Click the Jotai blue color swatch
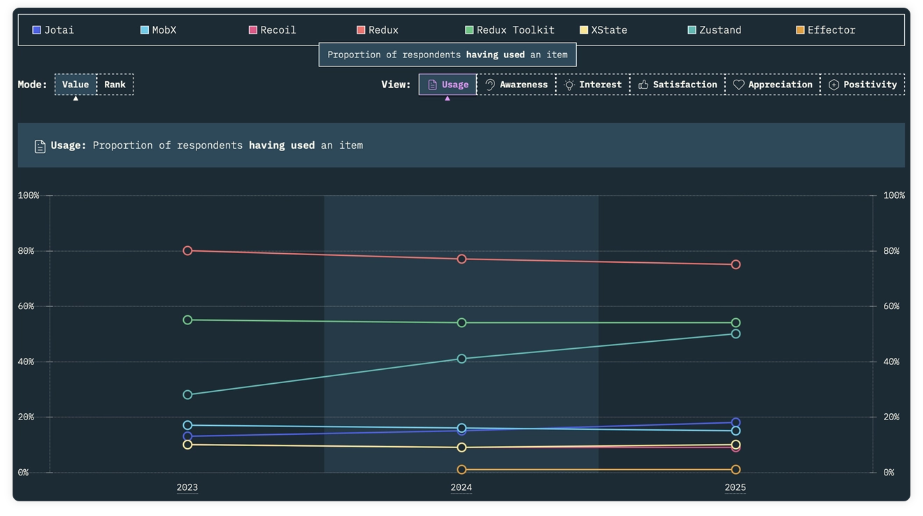The width and height of the screenshot is (923, 516). [x=36, y=30]
